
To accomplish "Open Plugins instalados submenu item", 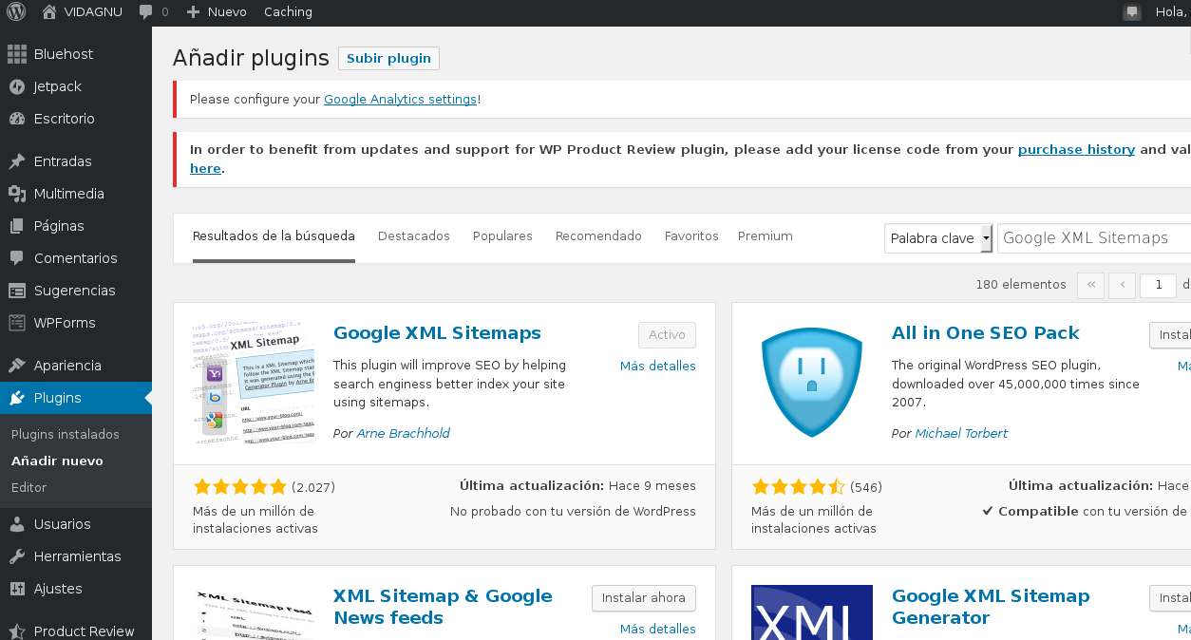I will (x=66, y=435).
